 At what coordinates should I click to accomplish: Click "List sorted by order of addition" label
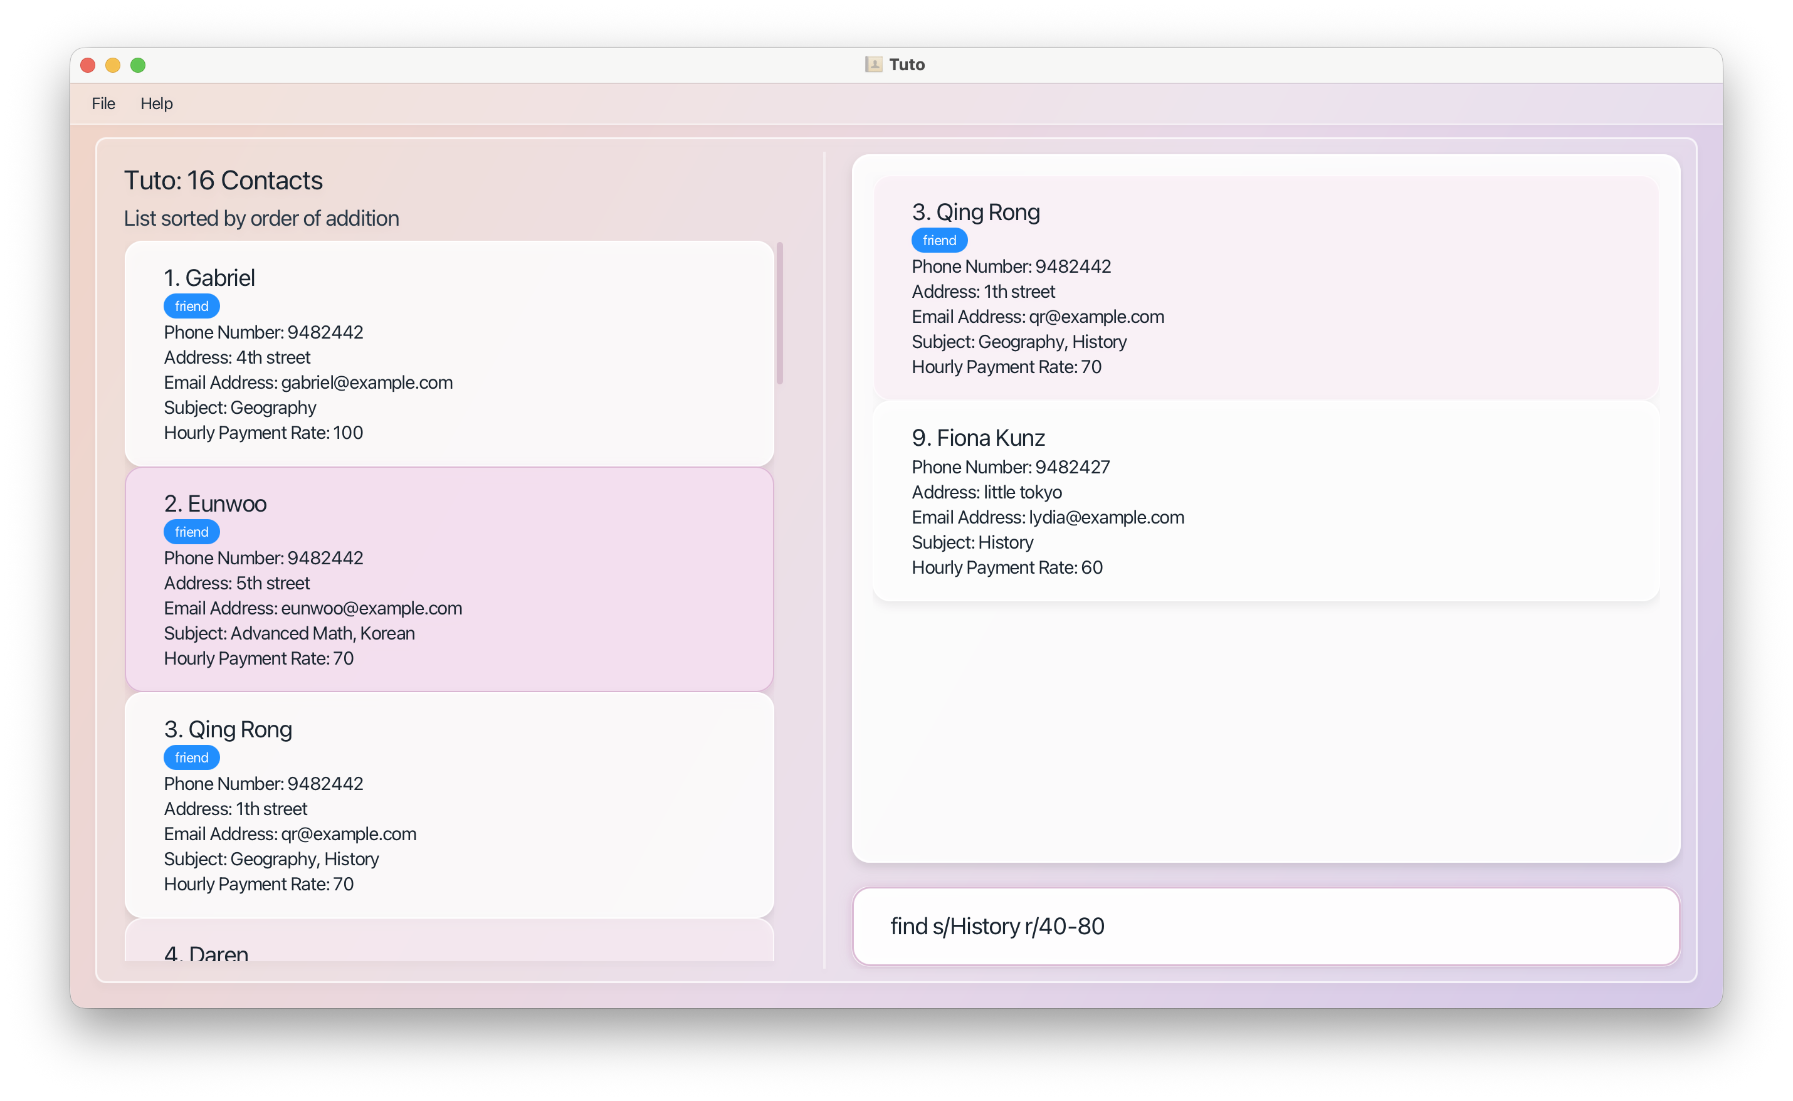(x=261, y=218)
